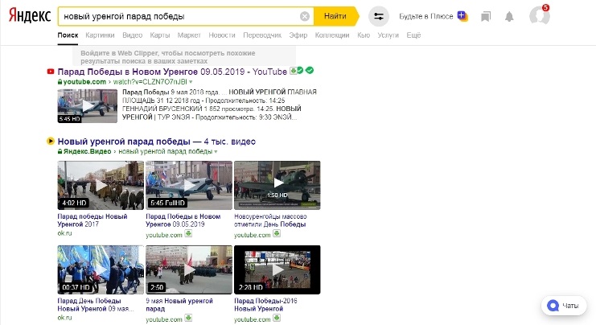Switch to the Услуги tab
This screenshot has height=325, width=596.
(388, 35)
